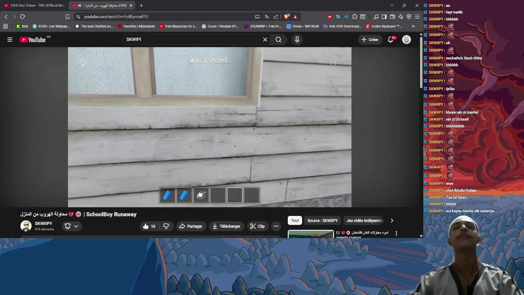Open the STEAMRIP bookmark

point(263,26)
